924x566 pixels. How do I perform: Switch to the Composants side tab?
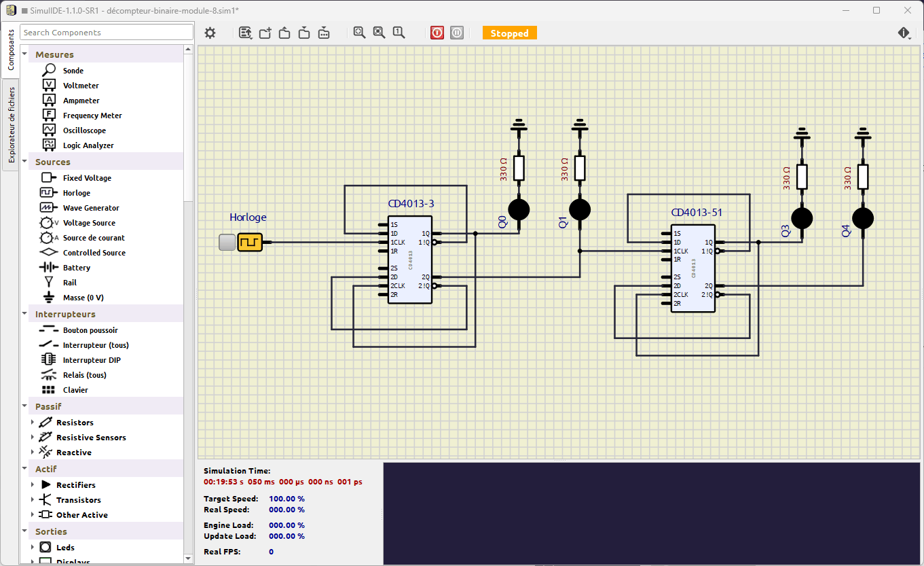point(10,50)
